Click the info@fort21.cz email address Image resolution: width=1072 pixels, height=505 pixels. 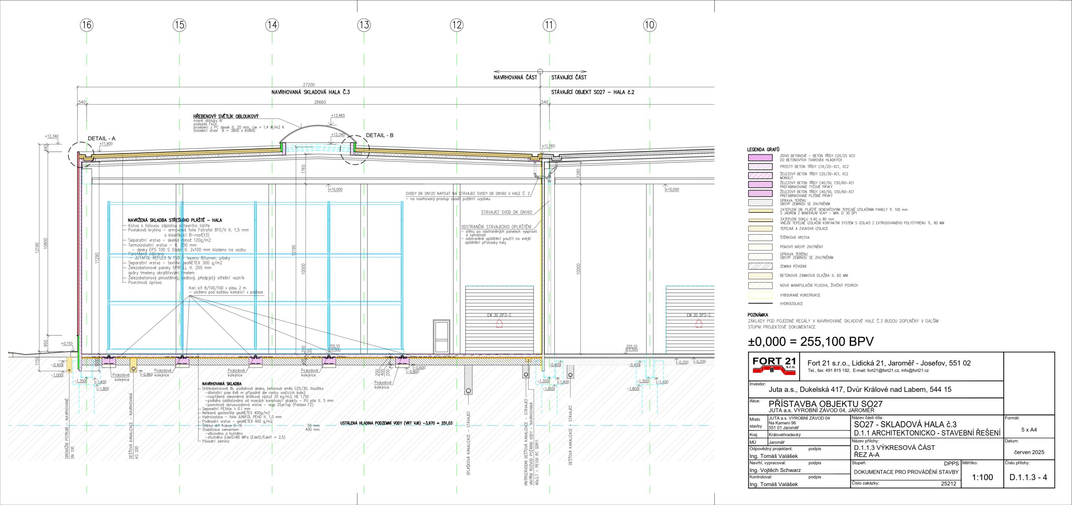[915, 371]
